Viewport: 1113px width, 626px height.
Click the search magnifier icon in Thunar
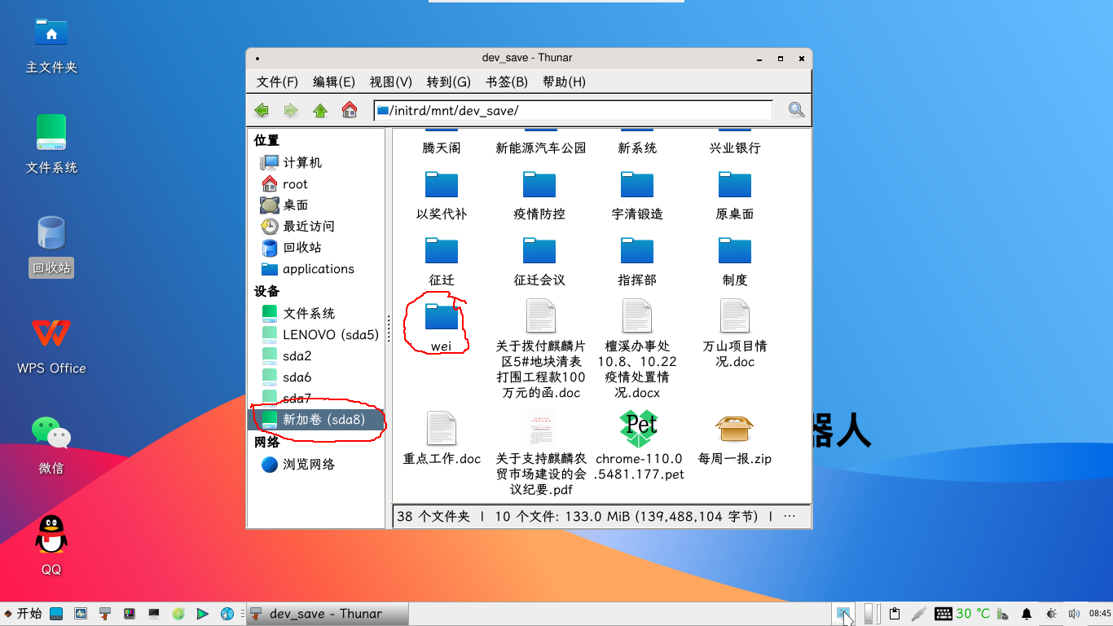(x=796, y=110)
